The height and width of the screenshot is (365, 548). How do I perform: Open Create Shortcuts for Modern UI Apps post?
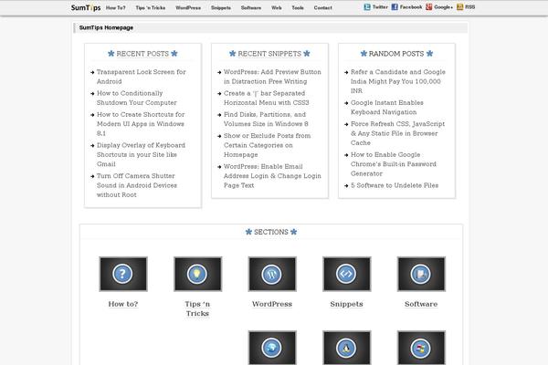[x=141, y=124]
